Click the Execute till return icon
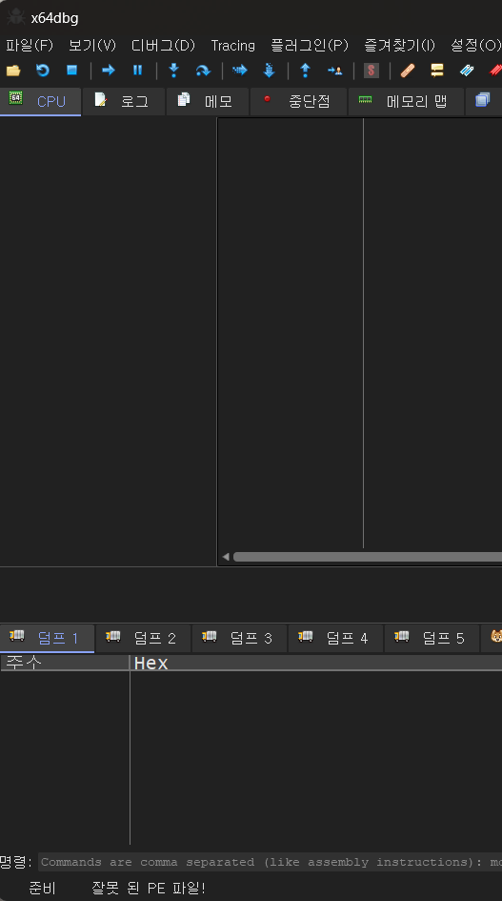 pos(305,71)
